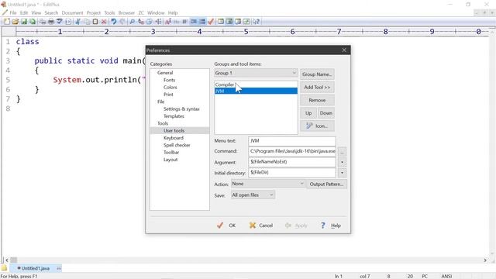The width and height of the screenshot is (496, 279).
Task: Select the Settings & syntax category
Action: pos(181,108)
